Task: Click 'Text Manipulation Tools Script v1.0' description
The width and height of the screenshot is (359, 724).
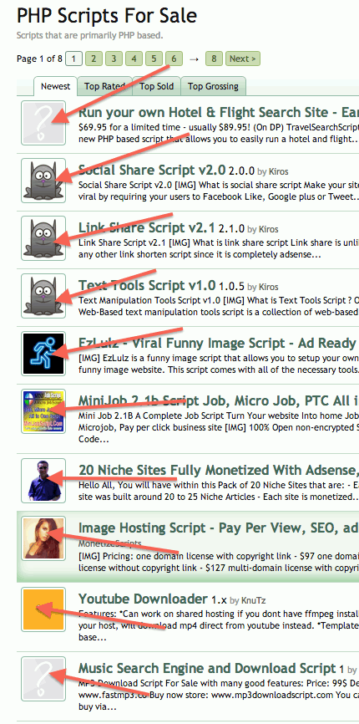Action: coord(219,306)
